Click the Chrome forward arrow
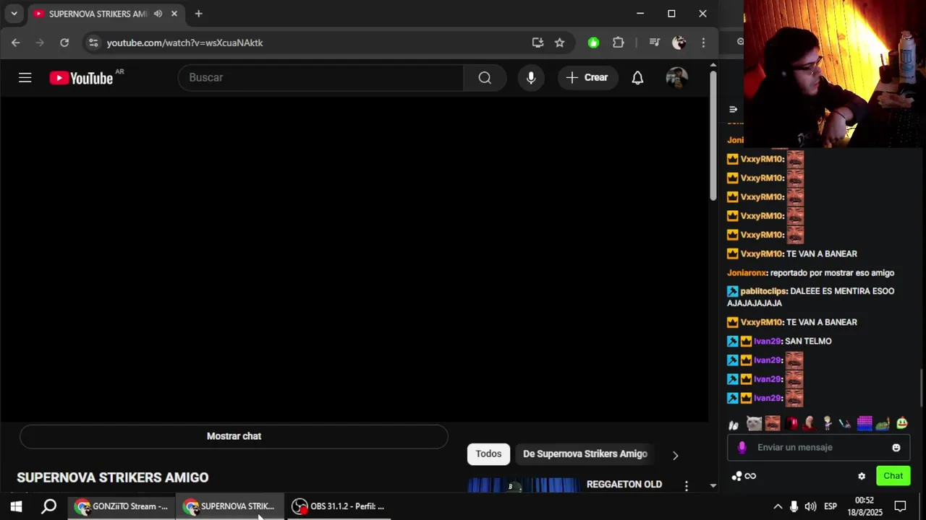 coord(40,43)
